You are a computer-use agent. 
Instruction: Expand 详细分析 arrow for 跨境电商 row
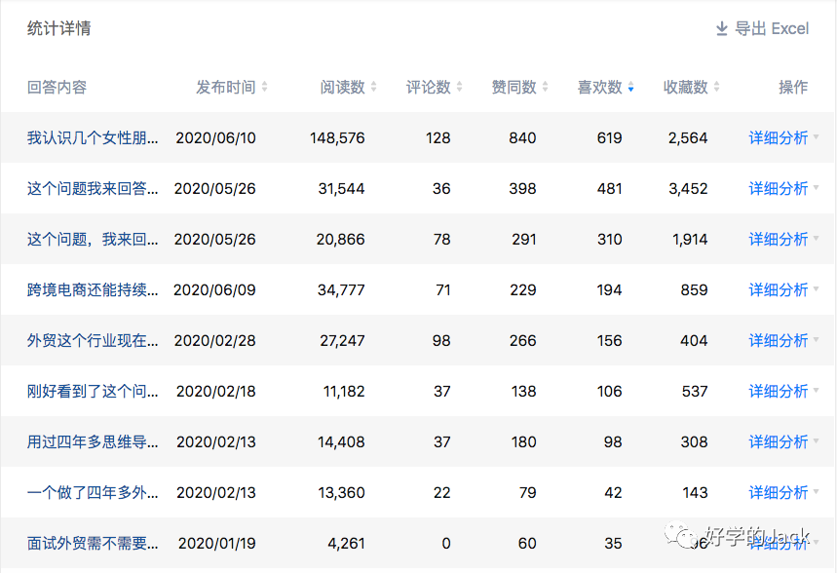[x=816, y=290]
